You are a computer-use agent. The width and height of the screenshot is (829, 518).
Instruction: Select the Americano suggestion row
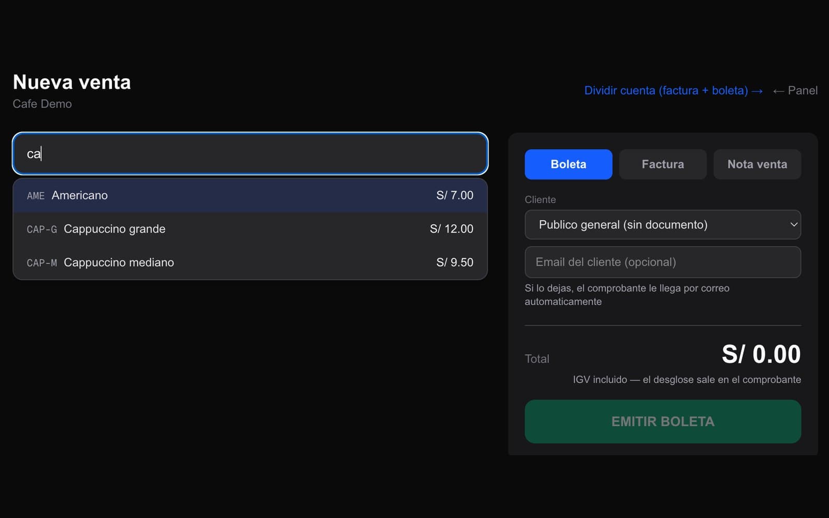(x=250, y=195)
